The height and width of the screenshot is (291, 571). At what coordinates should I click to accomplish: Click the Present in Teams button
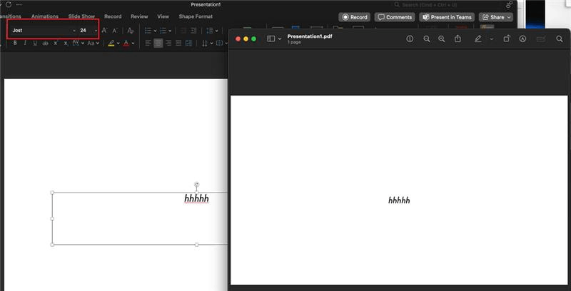tap(447, 17)
